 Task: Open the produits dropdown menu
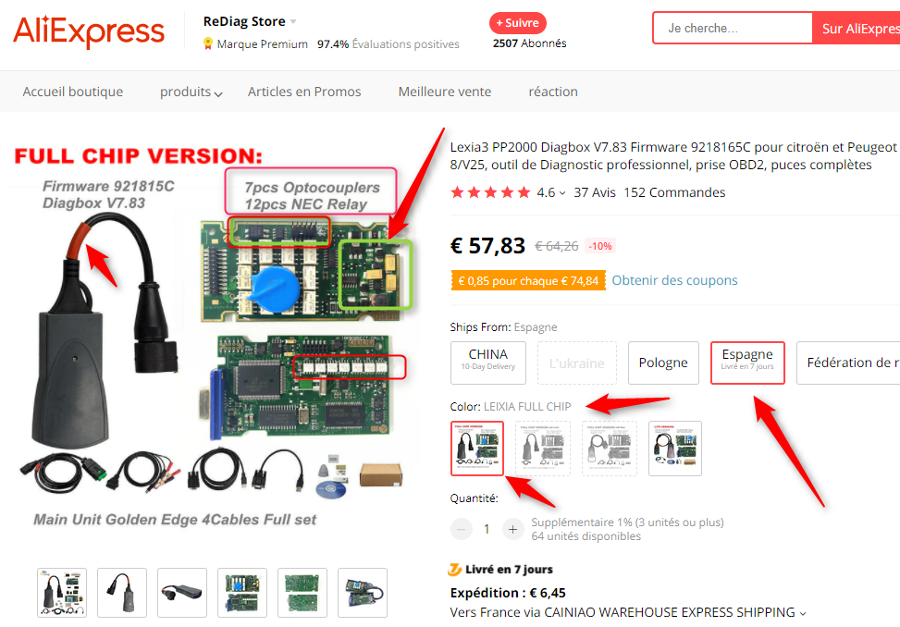click(191, 92)
